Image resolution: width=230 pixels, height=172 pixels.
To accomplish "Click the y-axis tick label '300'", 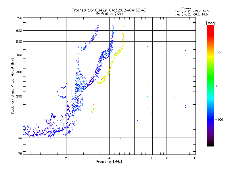I will click(x=19, y=72).
